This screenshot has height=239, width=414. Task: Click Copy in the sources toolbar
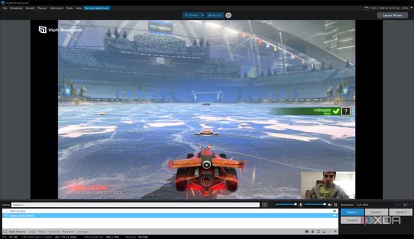(x=32, y=232)
